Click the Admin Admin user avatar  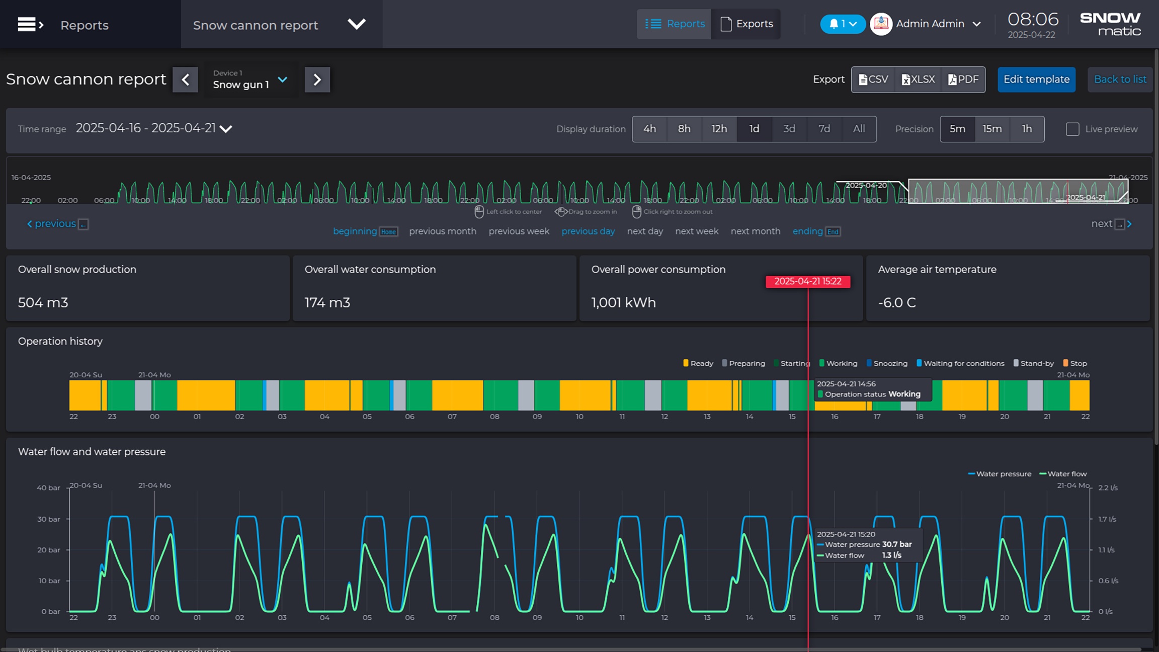(x=881, y=24)
